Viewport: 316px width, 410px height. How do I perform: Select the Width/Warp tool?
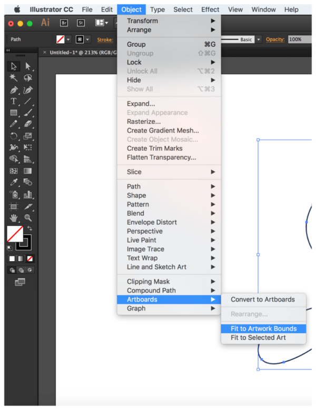(x=14, y=147)
